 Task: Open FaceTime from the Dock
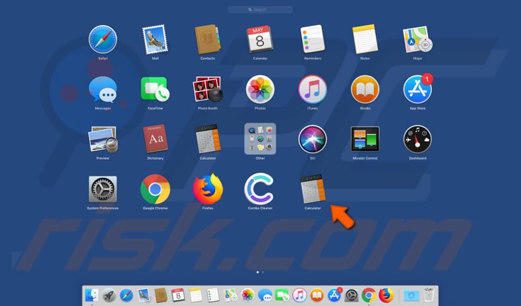(282, 295)
